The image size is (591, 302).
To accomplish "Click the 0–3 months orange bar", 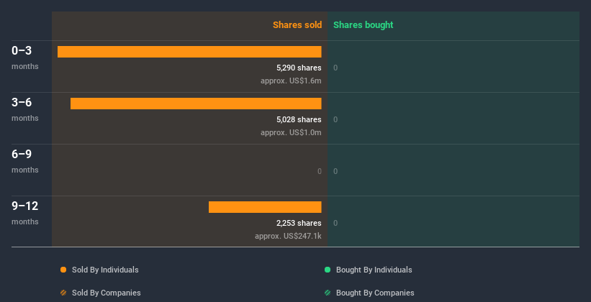I will (x=189, y=52).
